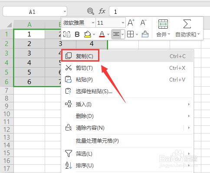The height and width of the screenshot is (173, 210).
Task: Open 插入(I) submenu
Action: click(127, 104)
